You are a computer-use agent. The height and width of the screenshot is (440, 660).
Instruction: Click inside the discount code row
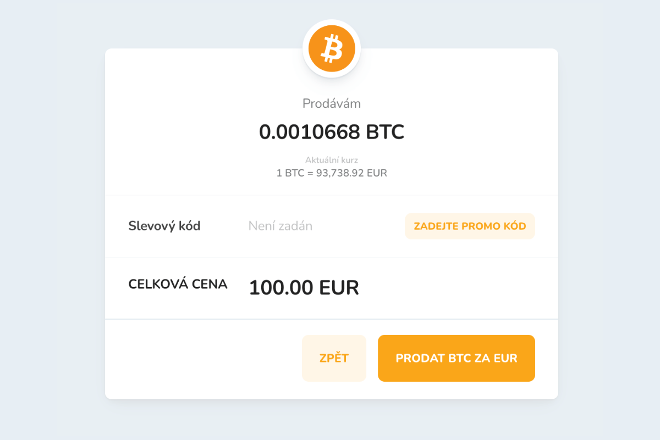[x=330, y=226]
